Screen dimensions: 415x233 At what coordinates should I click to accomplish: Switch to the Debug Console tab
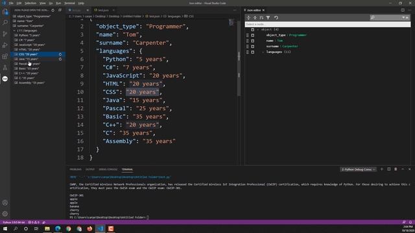coord(108,170)
